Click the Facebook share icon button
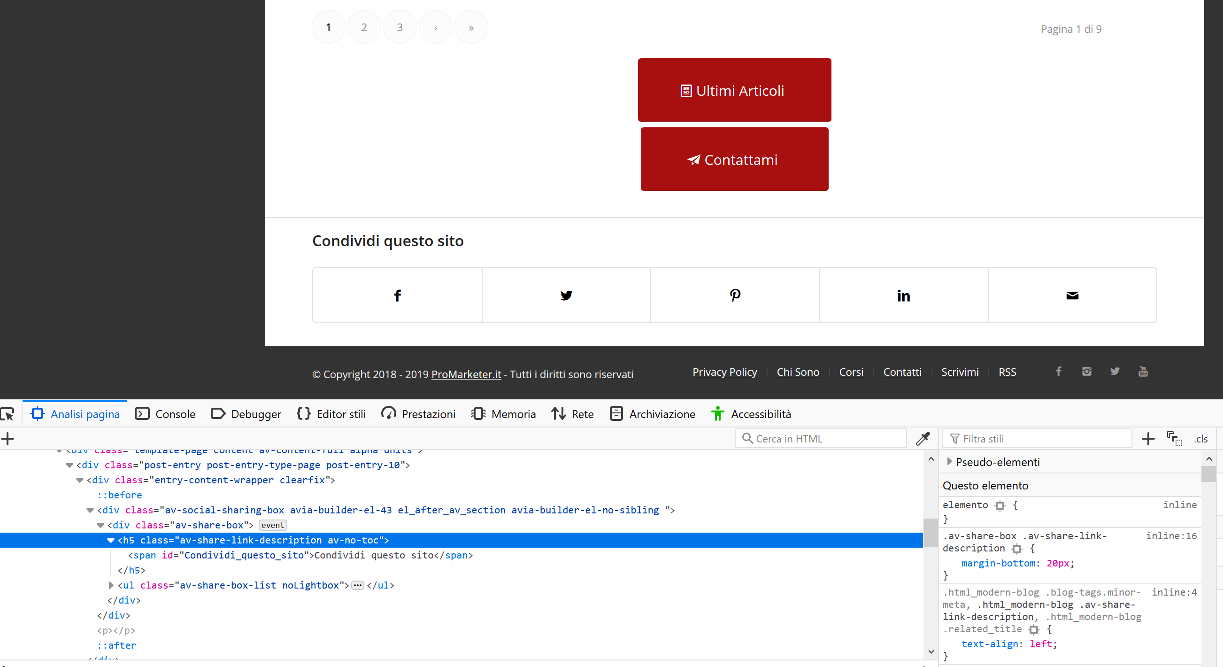The height and width of the screenshot is (667, 1223). pyautogui.click(x=397, y=295)
